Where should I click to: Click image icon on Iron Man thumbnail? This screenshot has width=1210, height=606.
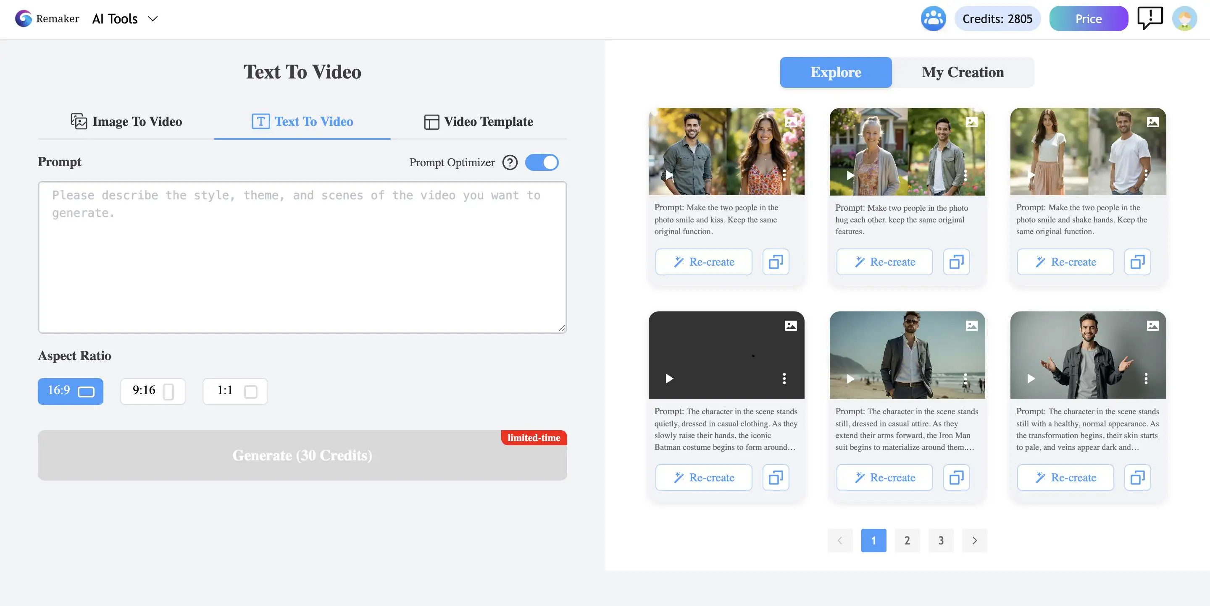click(x=971, y=326)
